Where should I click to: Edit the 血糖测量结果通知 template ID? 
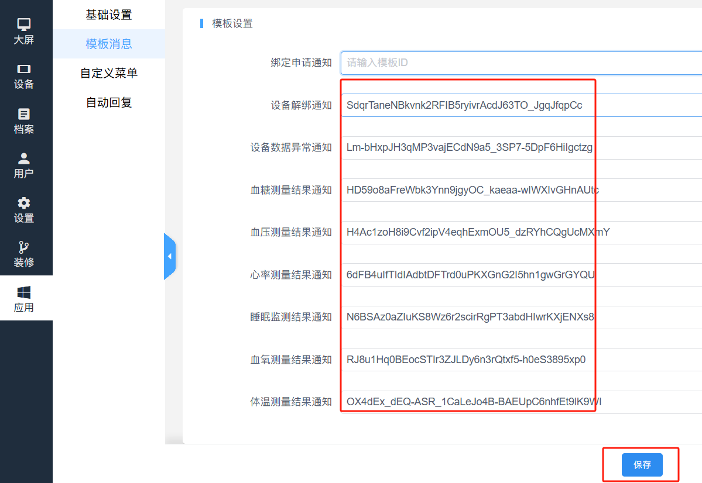pos(521,190)
